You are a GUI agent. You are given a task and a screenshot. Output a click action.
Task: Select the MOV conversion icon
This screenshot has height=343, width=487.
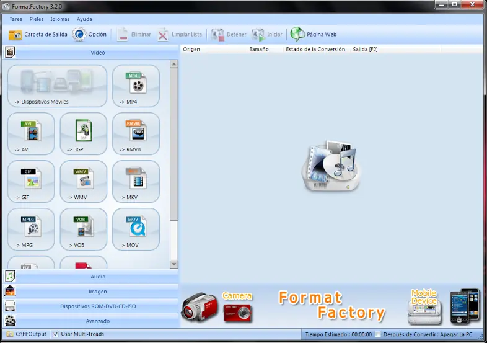click(x=136, y=229)
